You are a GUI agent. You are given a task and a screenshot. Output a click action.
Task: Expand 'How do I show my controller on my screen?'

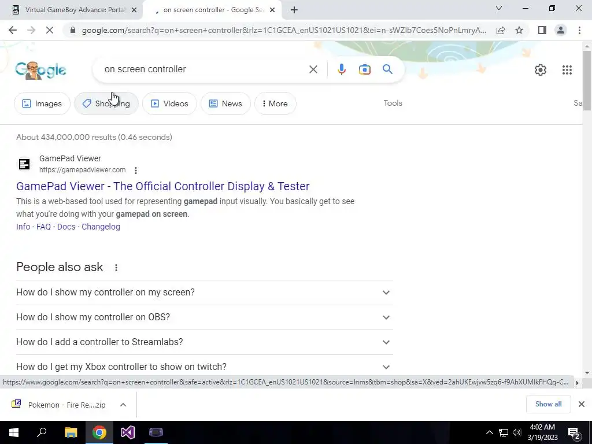coord(204,293)
